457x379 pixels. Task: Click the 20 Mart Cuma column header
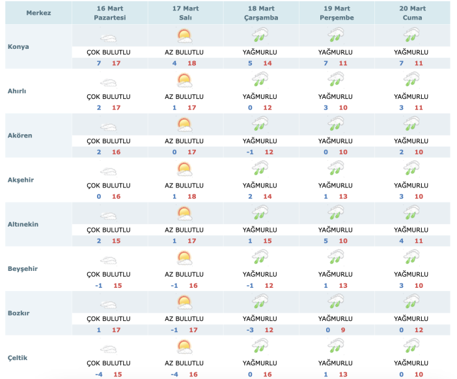pyautogui.click(x=411, y=13)
